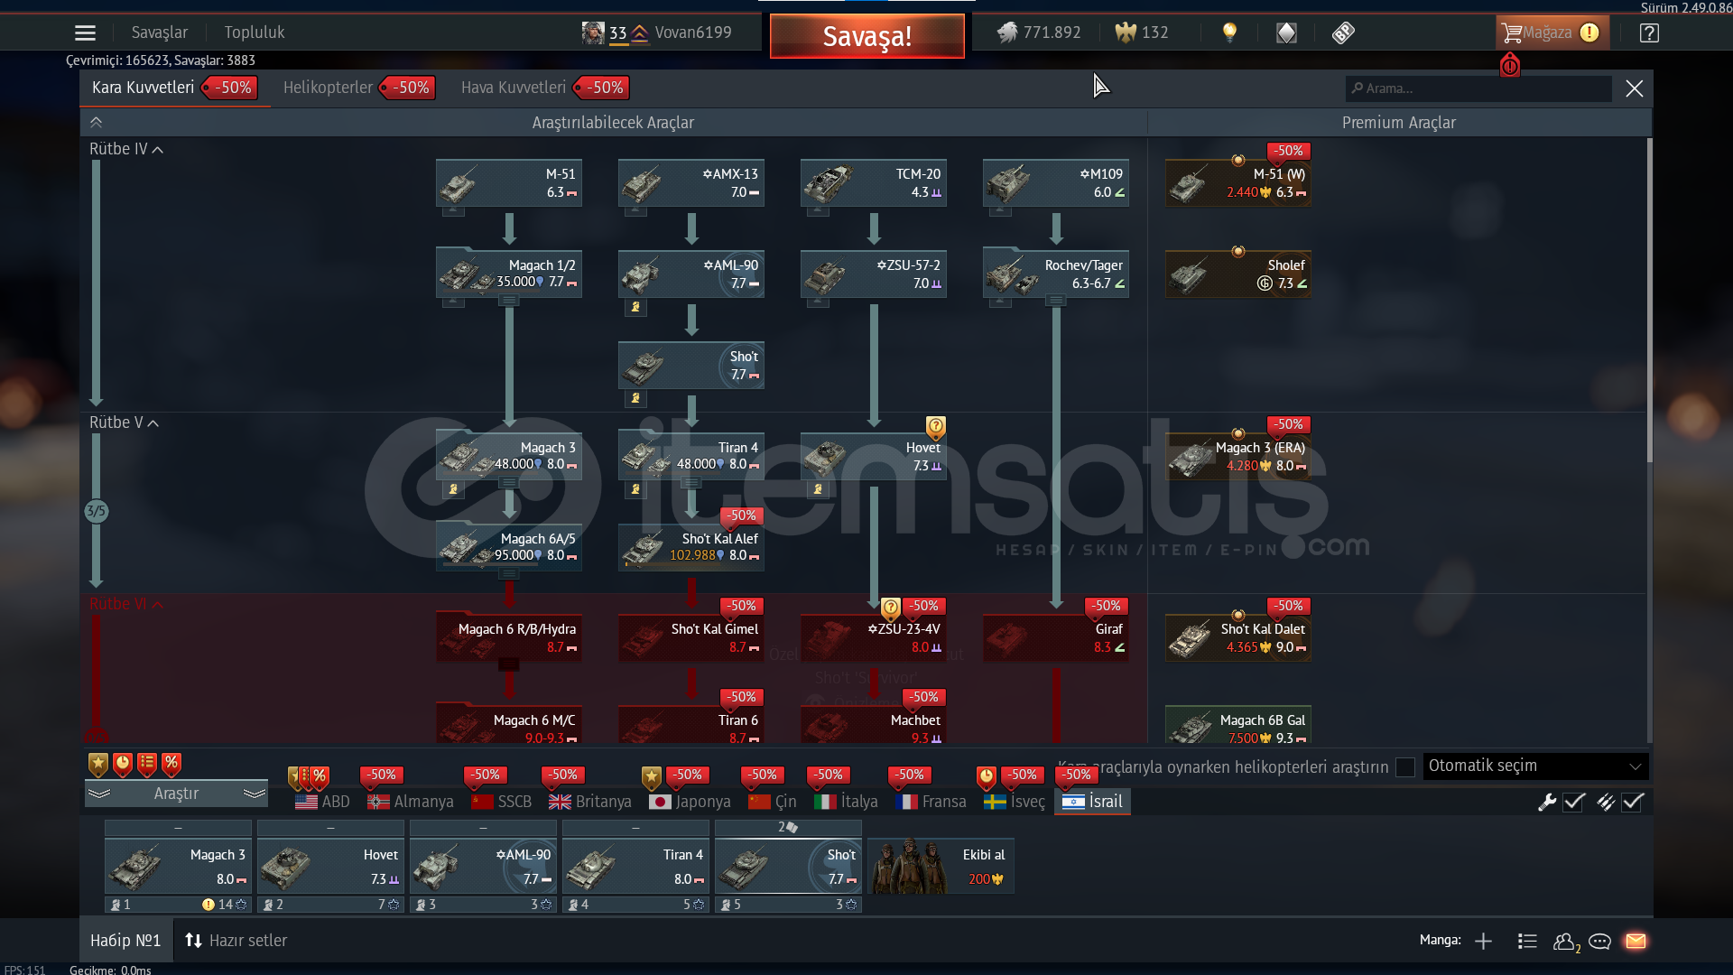Click the Rank V research progress bar
The height and width of the screenshot is (975, 1733).
pos(96,512)
